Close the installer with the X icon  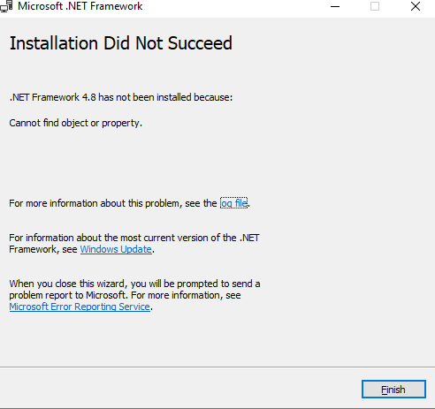[416, 6]
